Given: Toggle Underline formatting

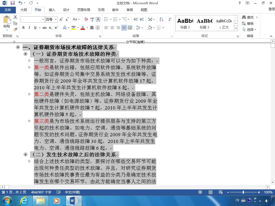Looking at the screenshot, I should [x=35, y=28].
